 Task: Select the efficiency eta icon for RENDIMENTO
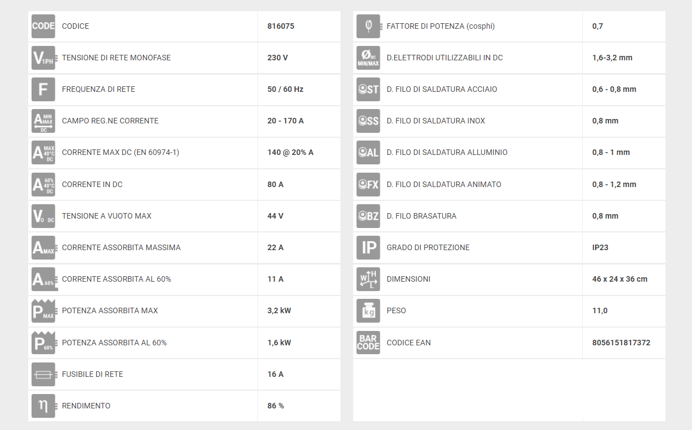(43, 406)
